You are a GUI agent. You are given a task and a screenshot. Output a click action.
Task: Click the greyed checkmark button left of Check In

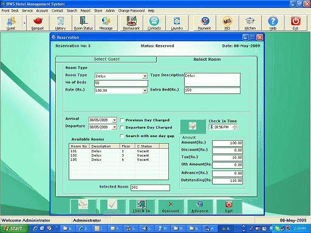pos(112,206)
